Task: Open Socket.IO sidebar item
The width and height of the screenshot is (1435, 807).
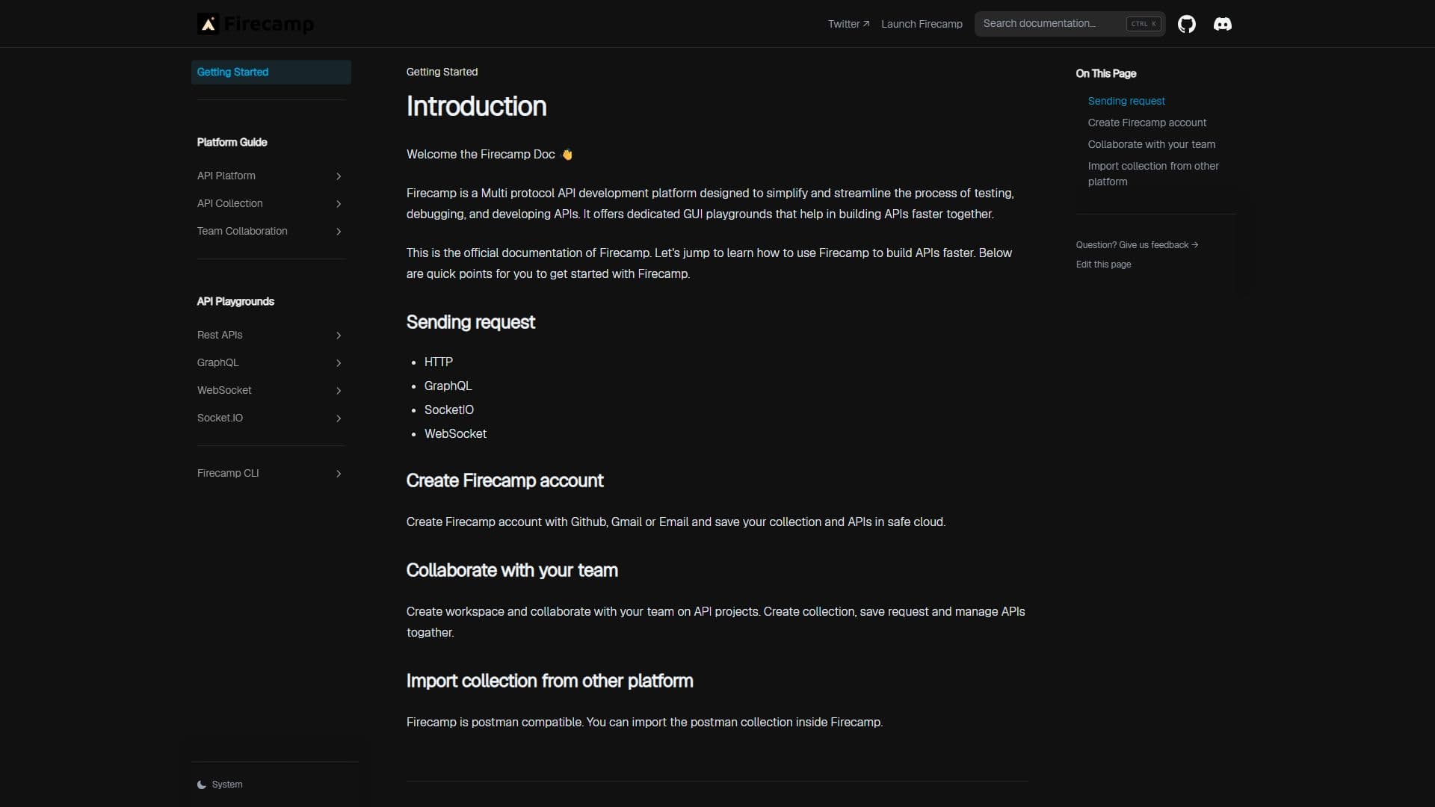Action: (x=271, y=418)
